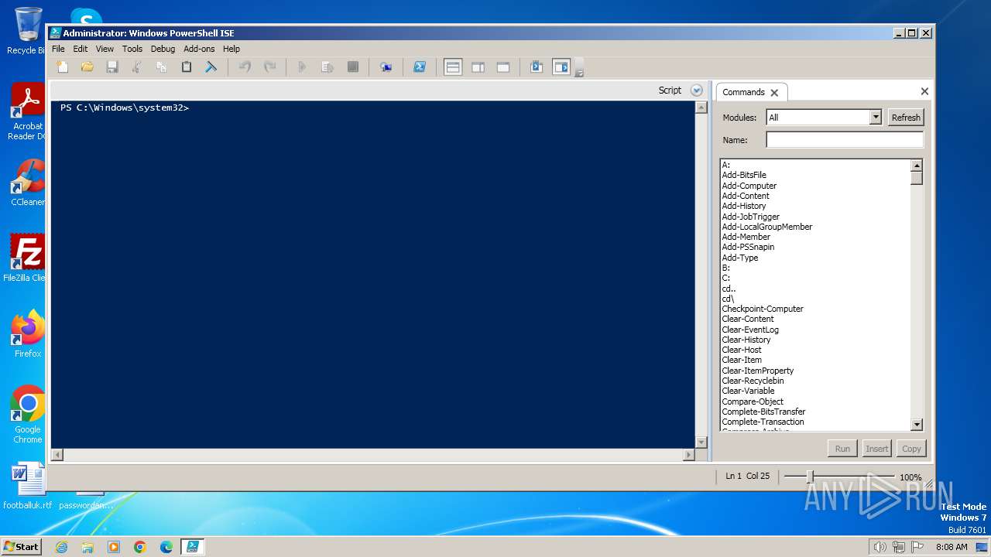Save the script with floppy disk icon
This screenshot has height=557, width=991.
(x=112, y=67)
